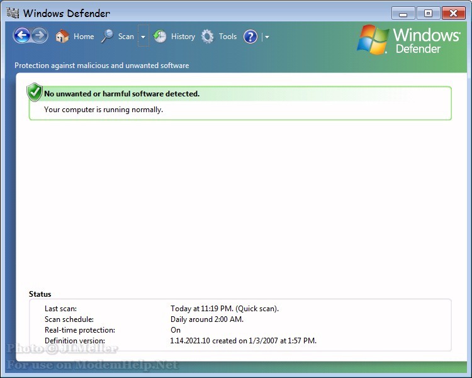Viewport: 472px width, 378px height.
Task: Click the 'Scan schedule:' label
Action: [69, 319]
